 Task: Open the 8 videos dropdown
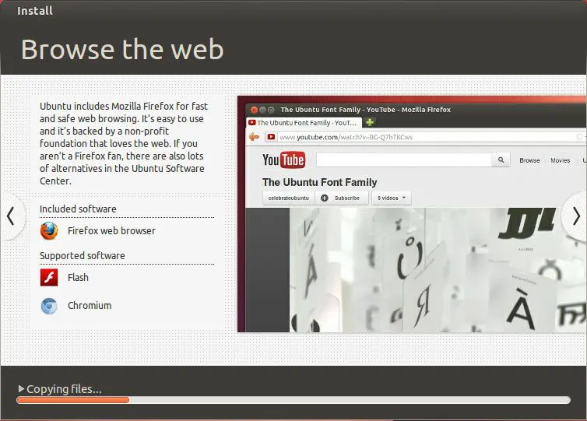tap(392, 198)
